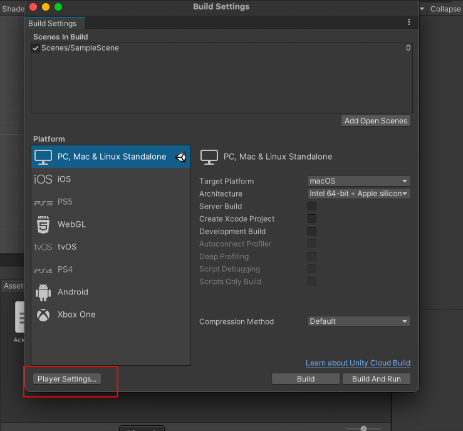
Task: Choose the WebGL HTML5 icon
Action: tap(43, 224)
